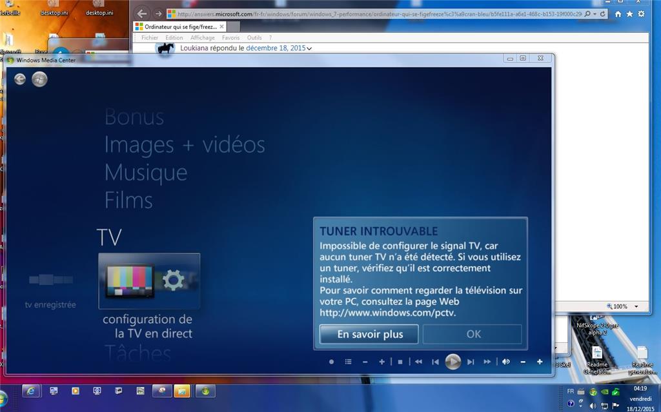Click the En savoir plus button
Image resolution: width=661 pixels, height=412 pixels.
tap(369, 334)
